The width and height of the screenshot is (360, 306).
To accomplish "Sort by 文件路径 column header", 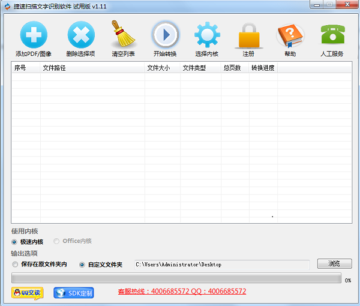I will point(92,68).
